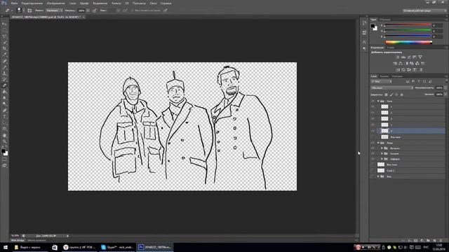Select the Horizontal Type tool

click(4, 117)
